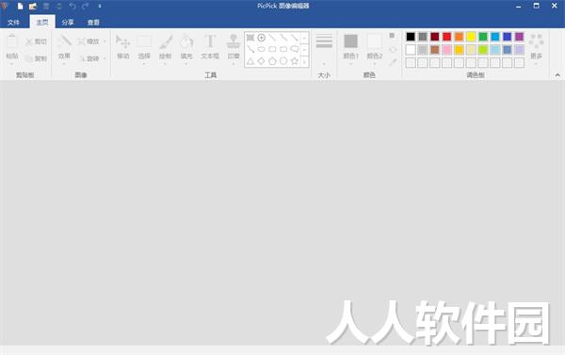Switch to the 分享 ribbon tab

(68, 23)
